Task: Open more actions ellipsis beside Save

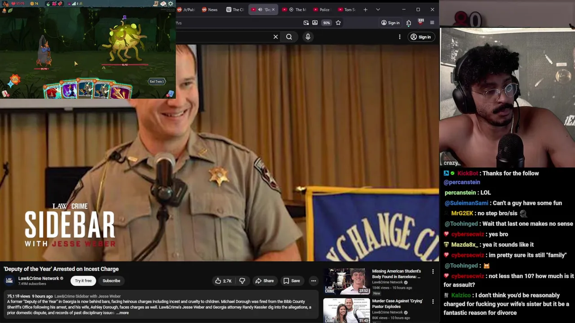Action: pos(314,281)
